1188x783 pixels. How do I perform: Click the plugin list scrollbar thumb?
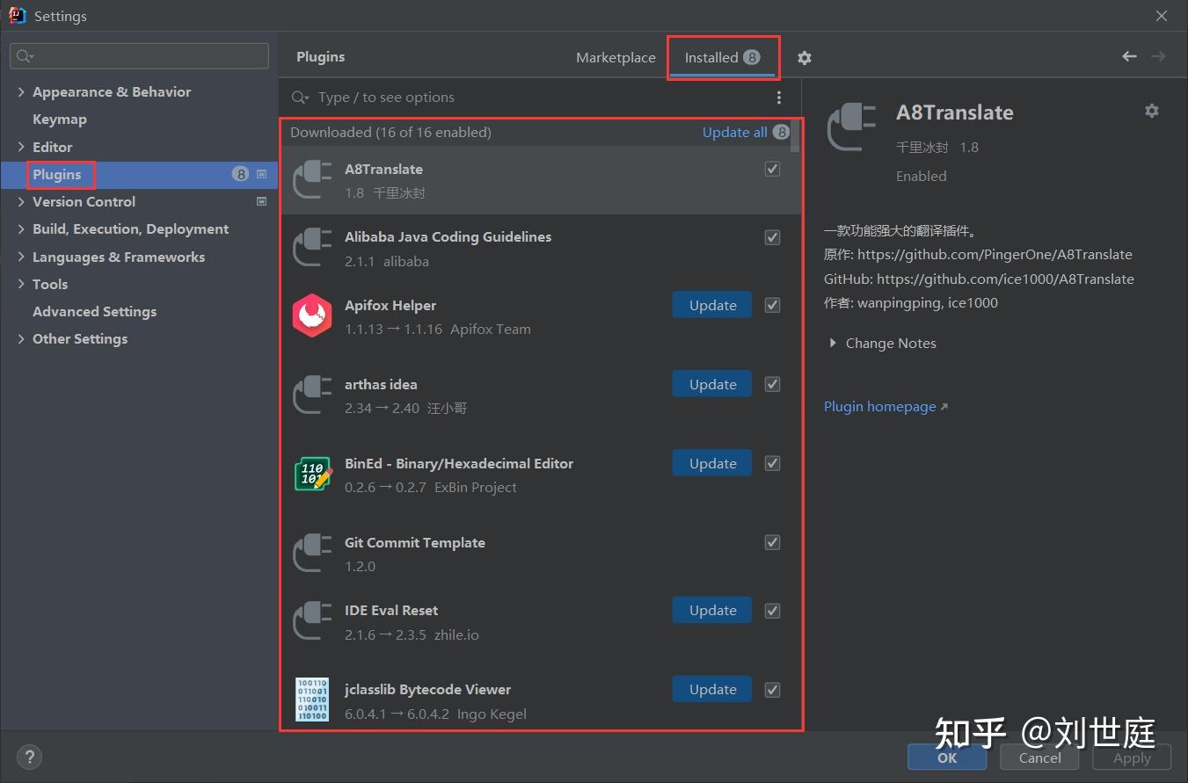(x=796, y=136)
